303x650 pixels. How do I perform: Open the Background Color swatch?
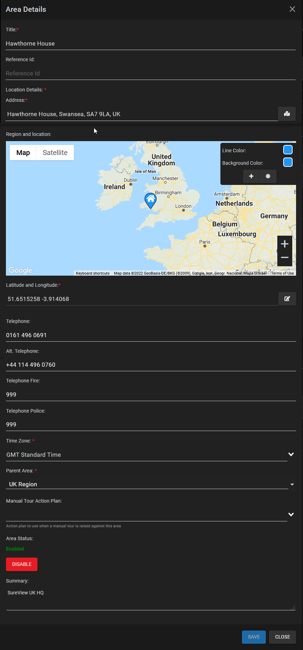[288, 162]
